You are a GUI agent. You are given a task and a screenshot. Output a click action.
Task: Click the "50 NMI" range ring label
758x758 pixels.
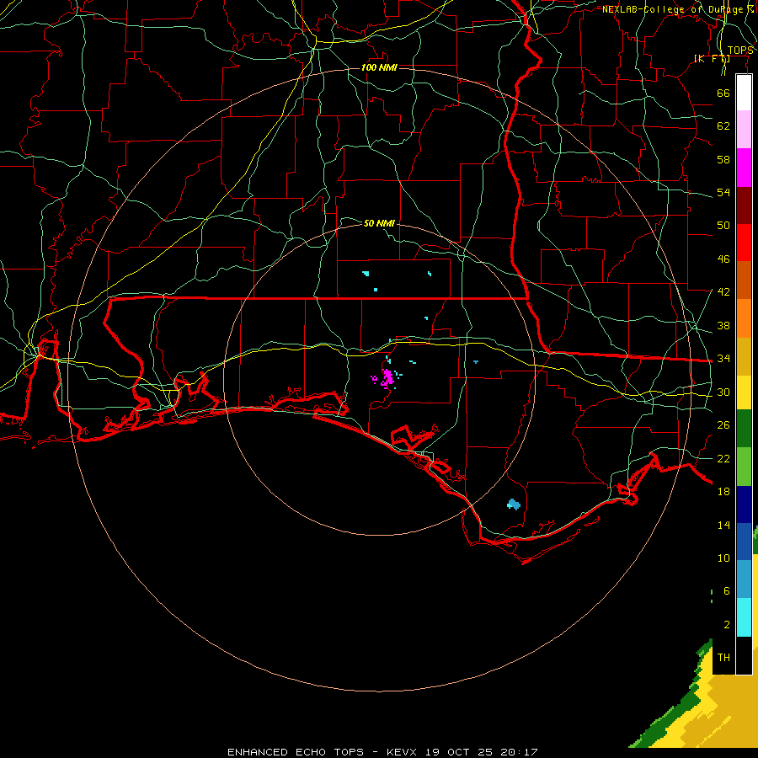[379, 223]
